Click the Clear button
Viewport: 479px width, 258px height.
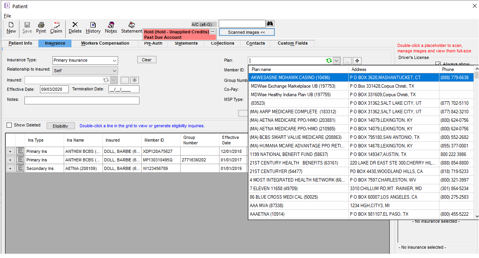coord(146,60)
